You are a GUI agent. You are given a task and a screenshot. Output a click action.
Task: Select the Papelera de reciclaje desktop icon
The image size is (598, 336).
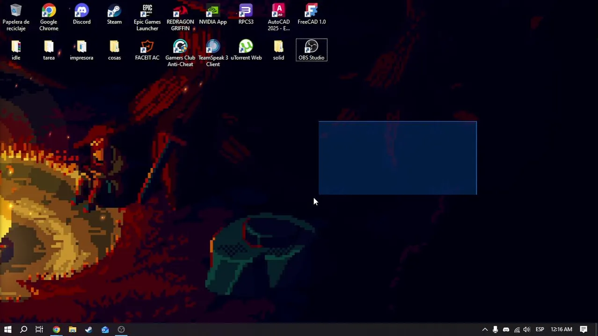[x=16, y=18]
